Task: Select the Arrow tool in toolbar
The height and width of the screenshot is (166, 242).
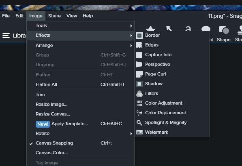Action: (169, 29)
